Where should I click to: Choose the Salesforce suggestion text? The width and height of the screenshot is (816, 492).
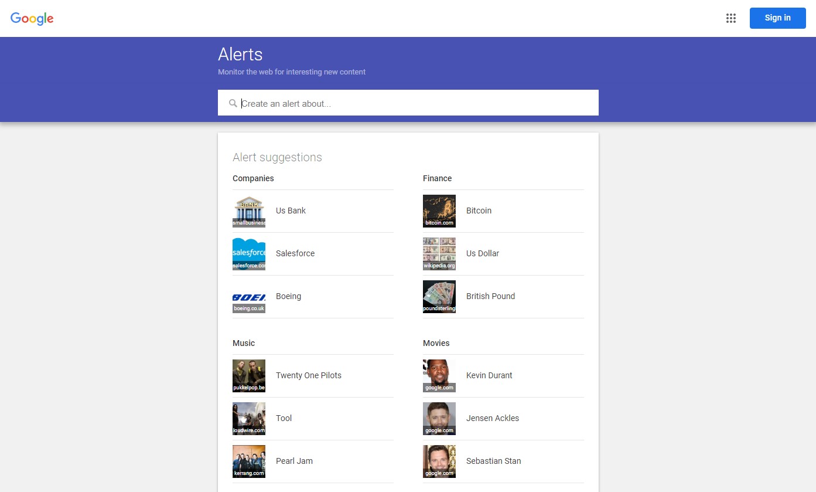click(x=295, y=253)
